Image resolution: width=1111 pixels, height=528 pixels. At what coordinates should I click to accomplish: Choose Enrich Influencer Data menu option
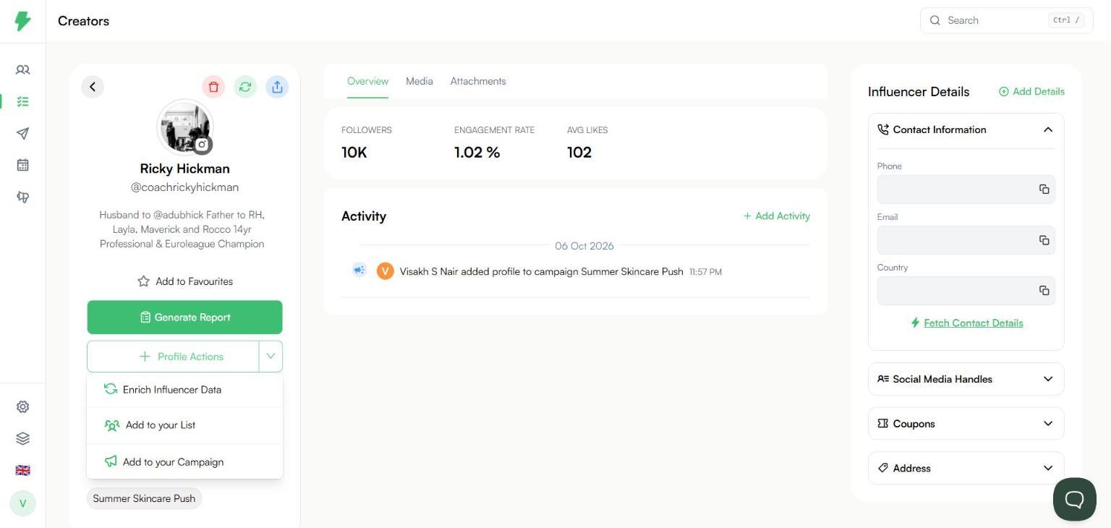tap(184, 390)
